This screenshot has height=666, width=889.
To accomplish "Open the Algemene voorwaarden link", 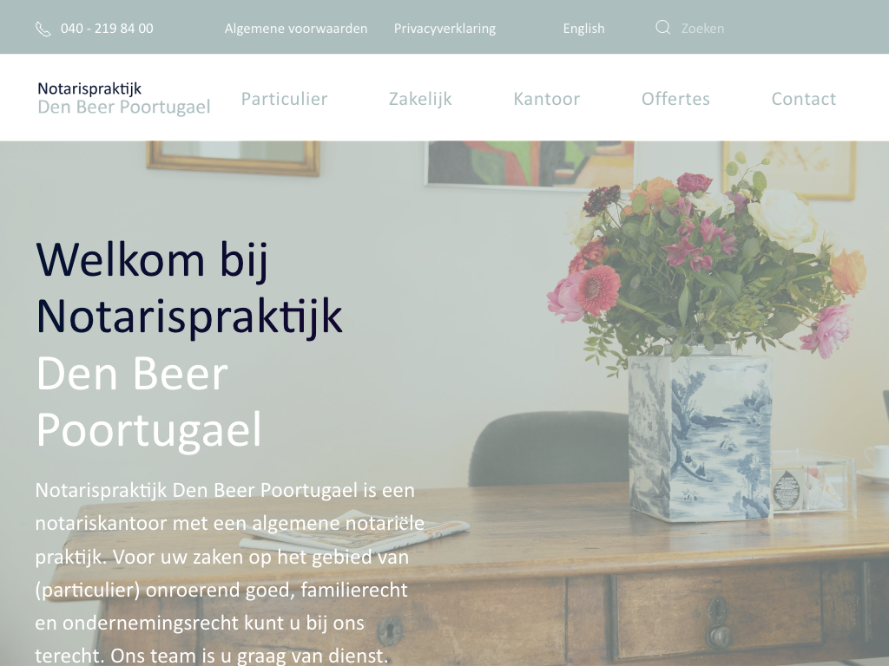I will coord(296,29).
